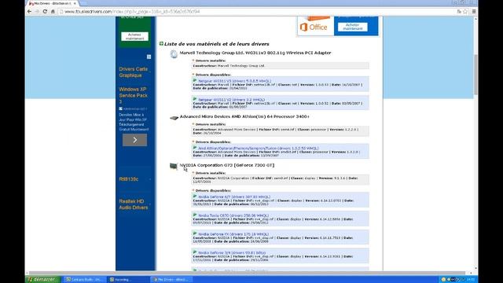The width and height of the screenshot is (503, 283).
Task: Click the horizontal scrollbar at page bottom
Action: pyautogui.click(x=247, y=273)
